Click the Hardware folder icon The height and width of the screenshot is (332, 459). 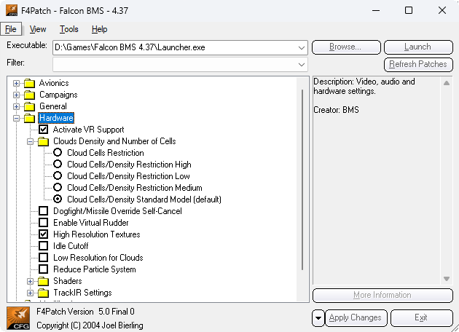[x=29, y=118]
